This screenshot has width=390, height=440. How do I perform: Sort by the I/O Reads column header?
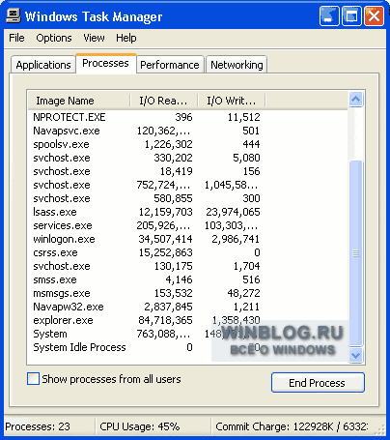(163, 101)
